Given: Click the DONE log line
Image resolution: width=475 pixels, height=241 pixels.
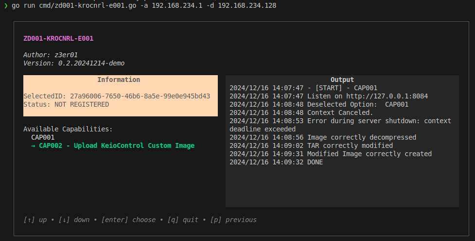Looking at the screenshot, I should coord(276,162).
